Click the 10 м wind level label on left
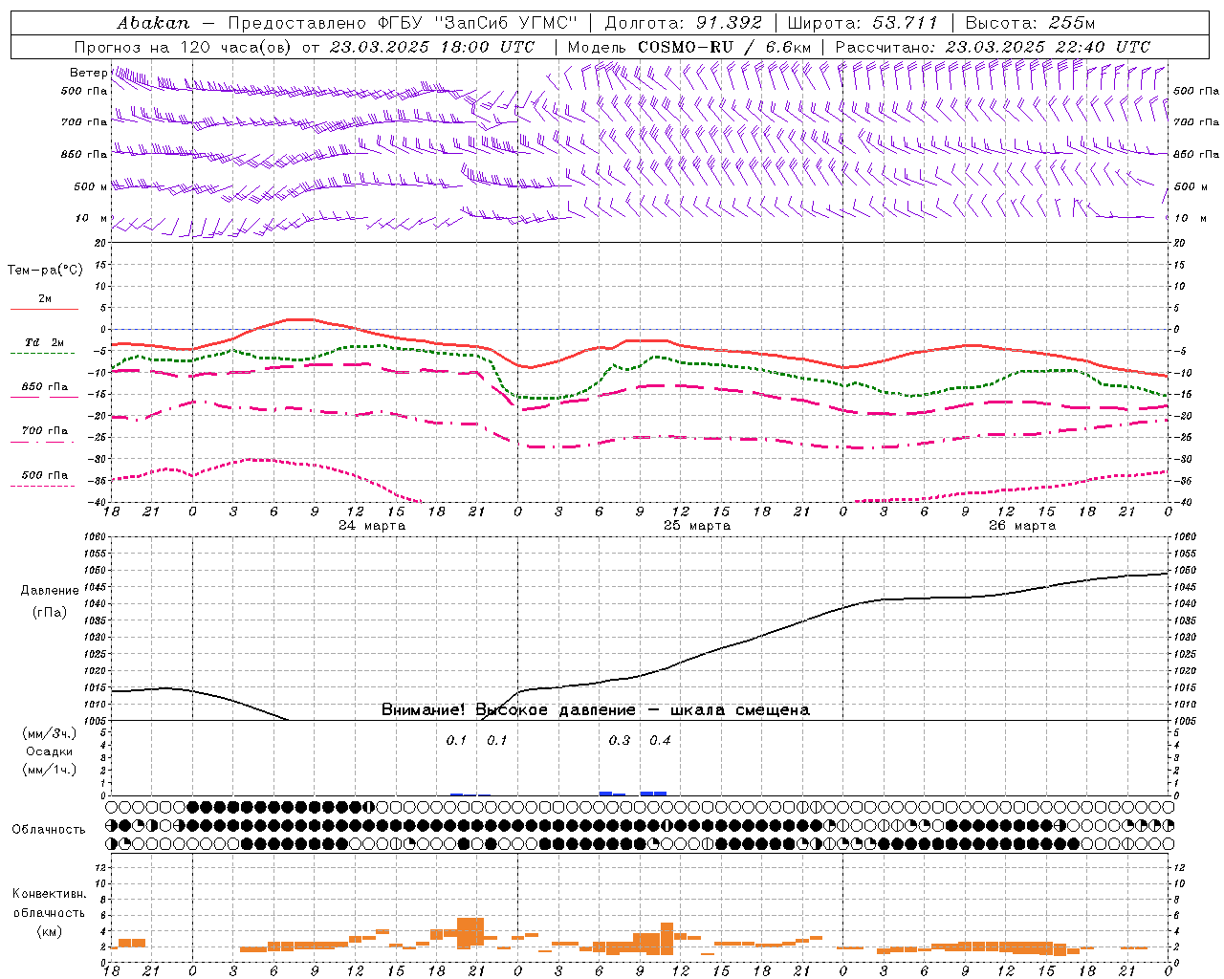1224x979 pixels. tap(92, 218)
